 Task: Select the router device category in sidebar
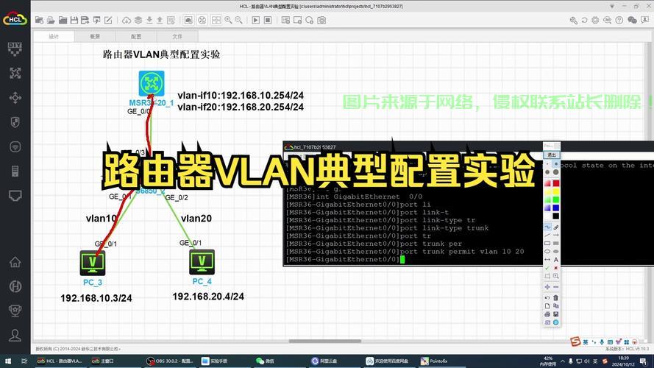15,74
